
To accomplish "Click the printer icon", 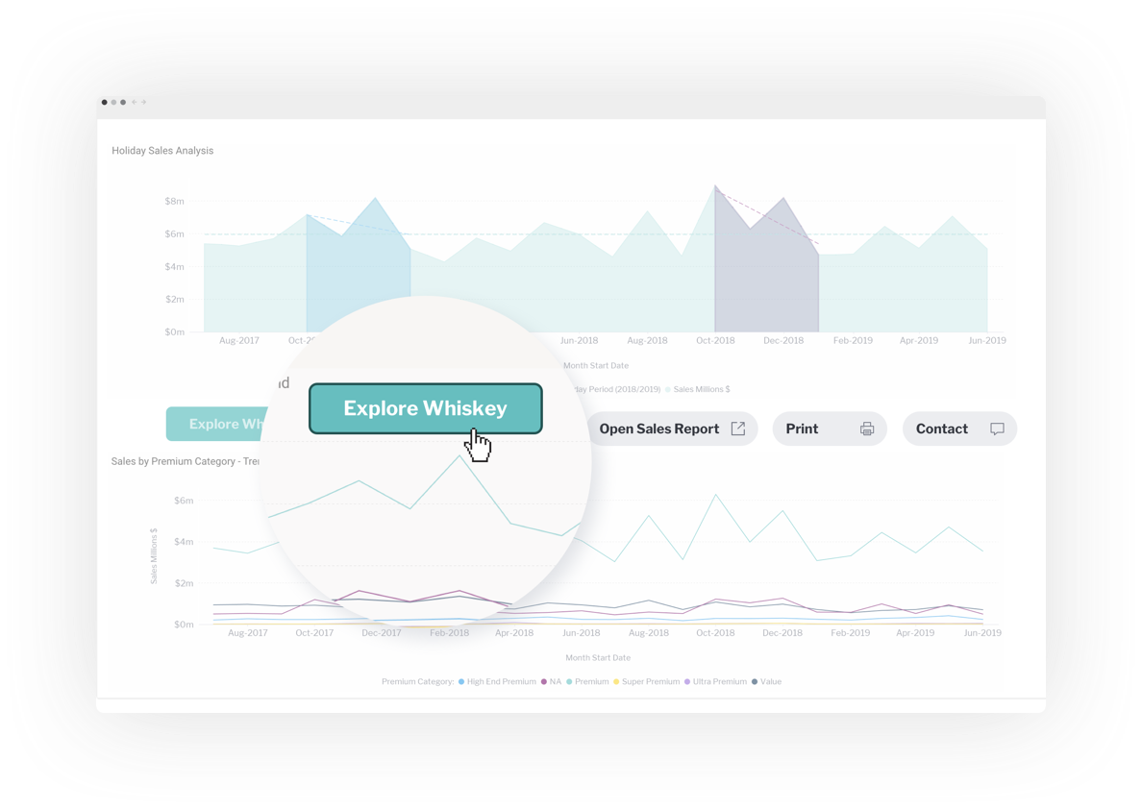I will [867, 429].
